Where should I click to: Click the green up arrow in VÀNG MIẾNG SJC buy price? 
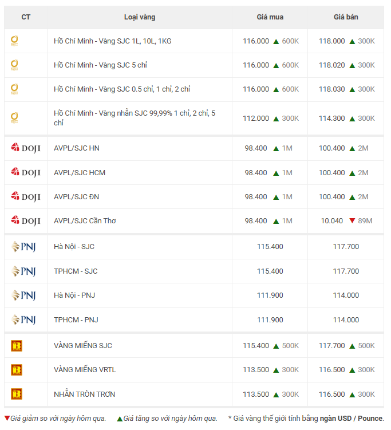coord(276,346)
